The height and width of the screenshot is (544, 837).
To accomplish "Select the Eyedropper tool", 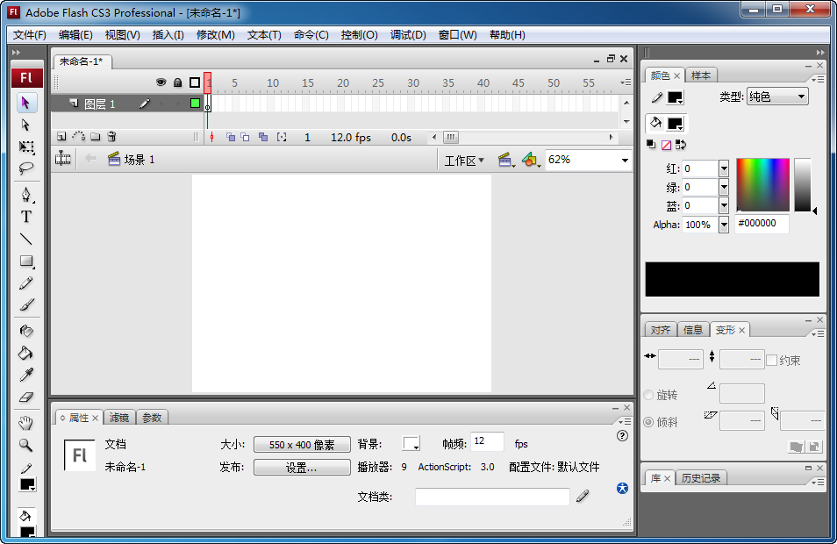I will click(26, 376).
